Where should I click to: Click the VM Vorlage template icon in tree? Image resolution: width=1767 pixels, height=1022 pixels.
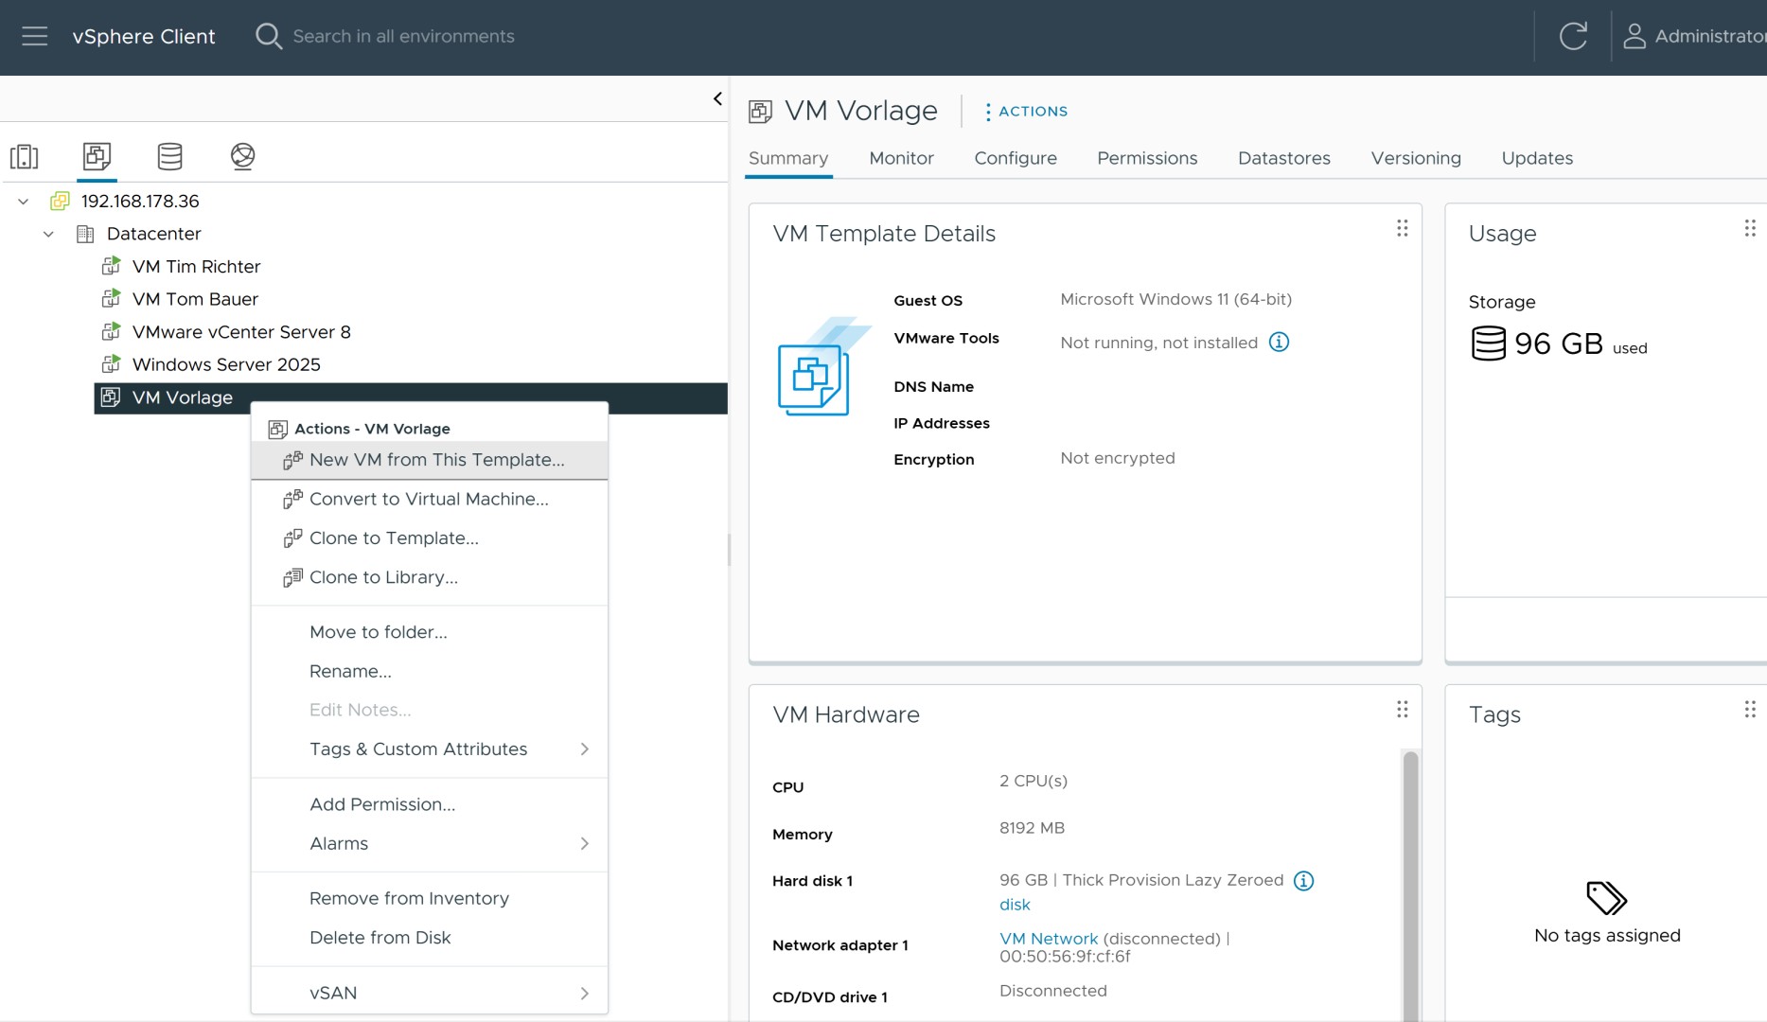(x=111, y=397)
